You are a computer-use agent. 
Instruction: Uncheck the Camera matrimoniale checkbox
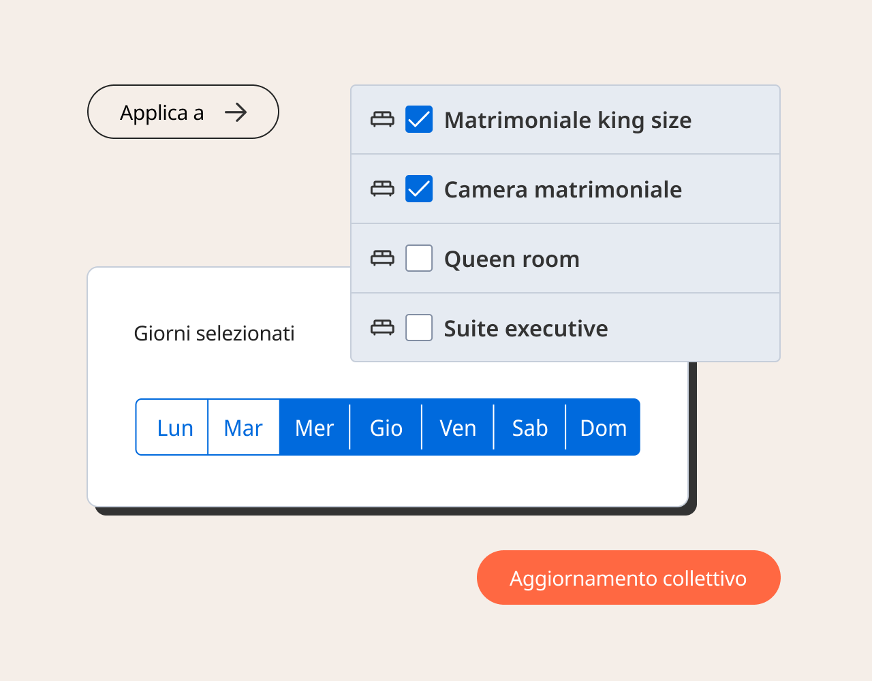tap(419, 189)
